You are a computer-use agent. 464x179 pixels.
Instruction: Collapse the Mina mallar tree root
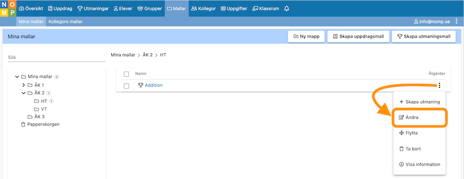pyautogui.click(x=17, y=77)
